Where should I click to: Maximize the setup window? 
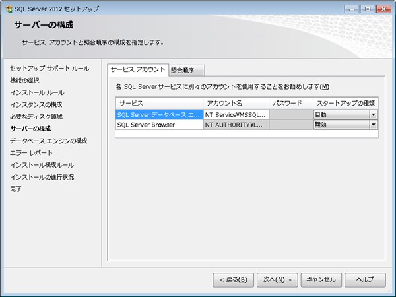pyautogui.click(x=368, y=9)
